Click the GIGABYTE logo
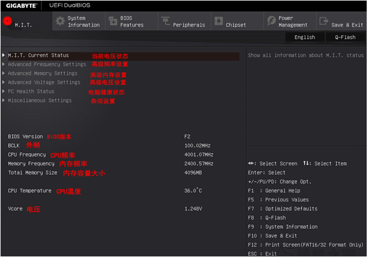The width and height of the screenshot is (369, 257). tap(21, 5)
